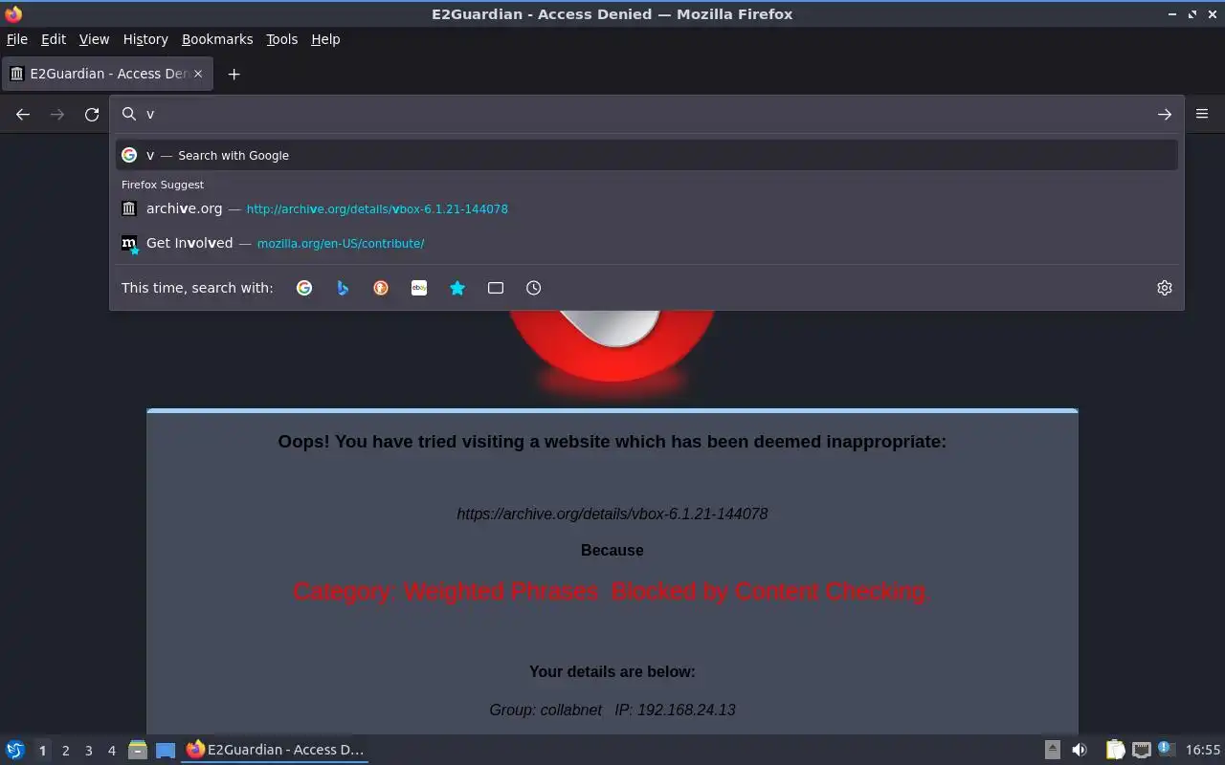This screenshot has width=1225, height=765.
Task: Open search settings gear icon
Action: point(1165,288)
